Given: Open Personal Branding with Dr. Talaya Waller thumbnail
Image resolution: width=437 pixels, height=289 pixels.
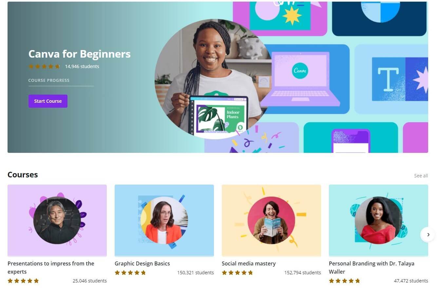Looking at the screenshot, I should click(x=378, y=220).
